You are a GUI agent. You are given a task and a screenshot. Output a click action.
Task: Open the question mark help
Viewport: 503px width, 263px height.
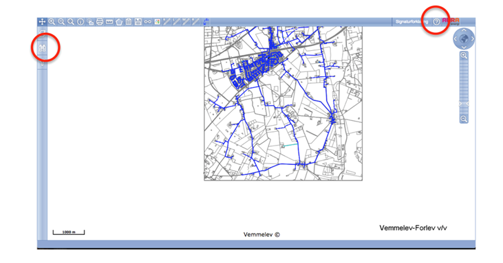coord(436,22)
